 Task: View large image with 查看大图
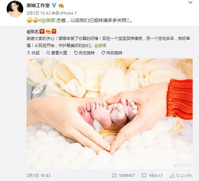click(x=57, y=53)
